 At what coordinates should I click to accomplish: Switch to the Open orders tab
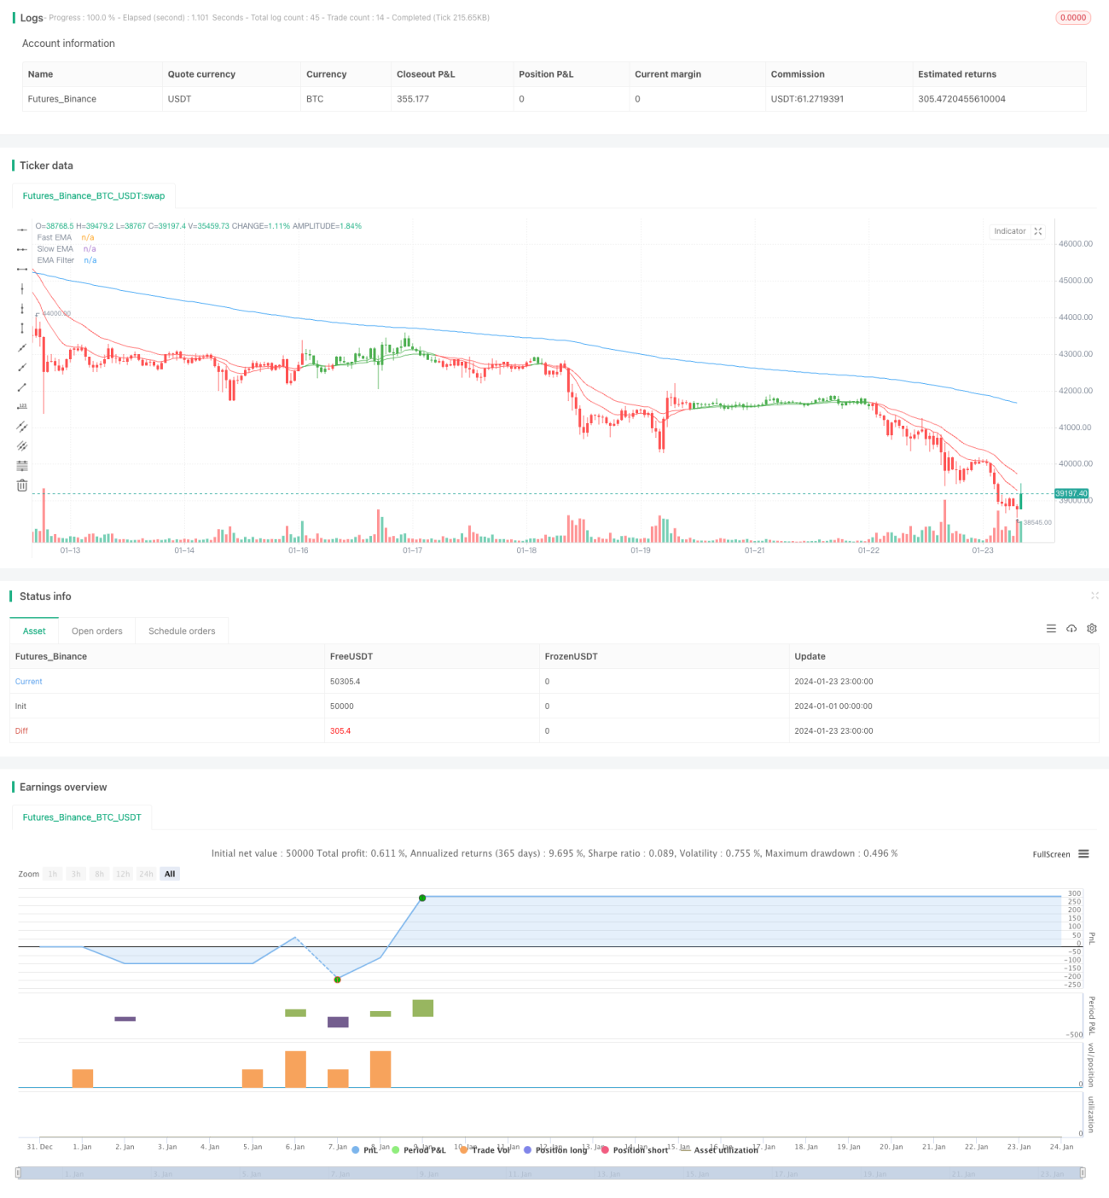coord(97,631)
